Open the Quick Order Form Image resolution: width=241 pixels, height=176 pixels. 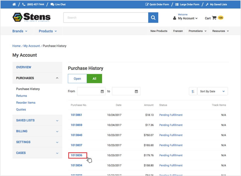pyautogui.click(x=157, y=4)
